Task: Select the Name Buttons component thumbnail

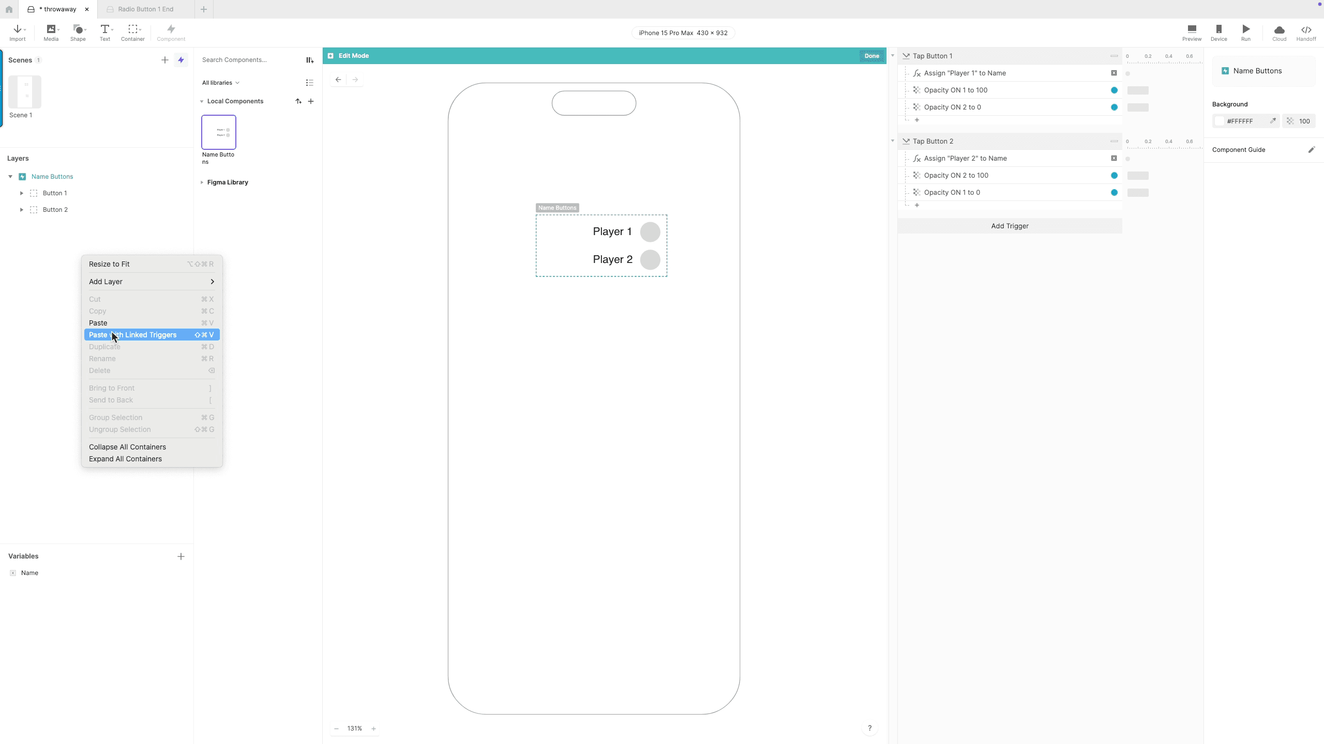Action: 219,132
